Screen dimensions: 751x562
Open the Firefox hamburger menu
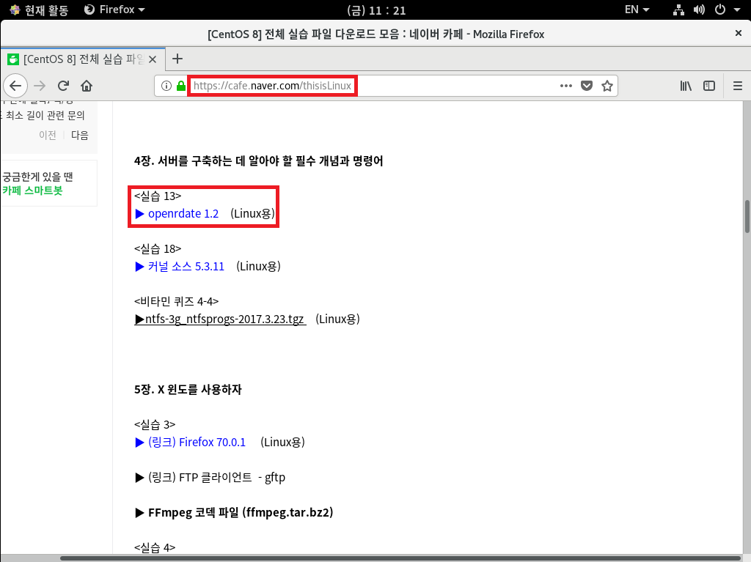click(x=738, y=86)
